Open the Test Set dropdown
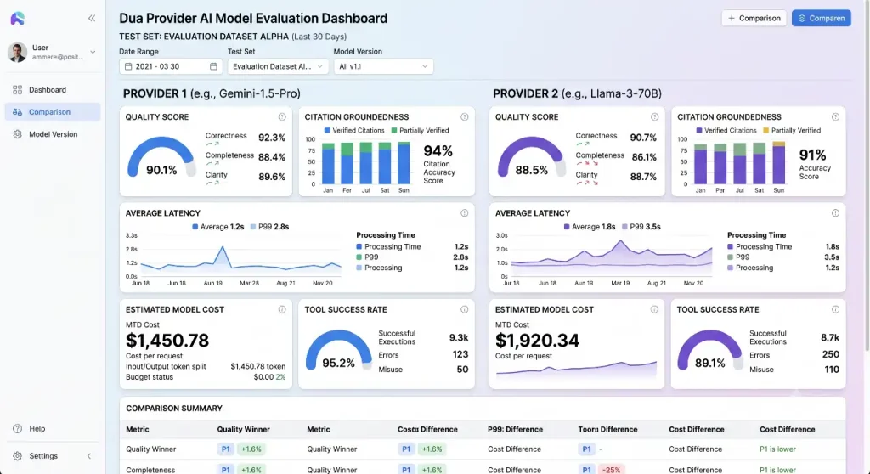This screenshot has height=474, width=870. click(x=278, y=66)
